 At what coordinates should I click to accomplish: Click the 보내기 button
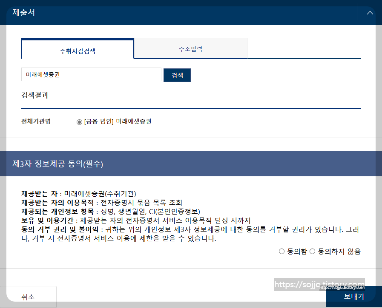(x=354, y=297)
